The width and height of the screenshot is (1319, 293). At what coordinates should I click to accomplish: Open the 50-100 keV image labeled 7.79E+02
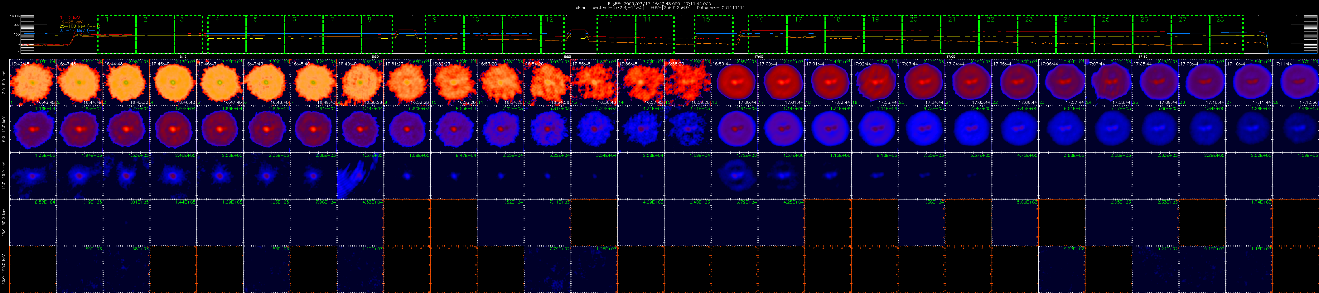547,269
